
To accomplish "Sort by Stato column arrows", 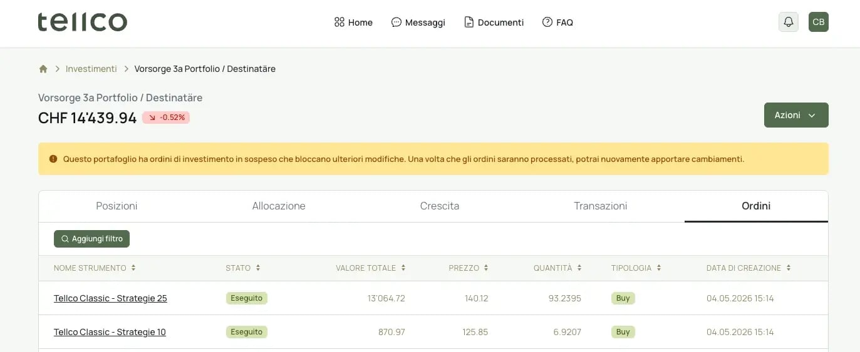I will 258,268.
